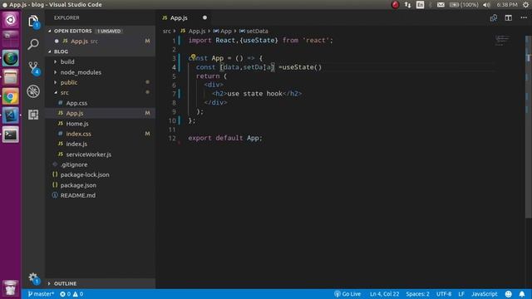Viewport: 532px width, 299px height.
Task: Click line number 12 in gutter
Action: (x=172, y=139)
